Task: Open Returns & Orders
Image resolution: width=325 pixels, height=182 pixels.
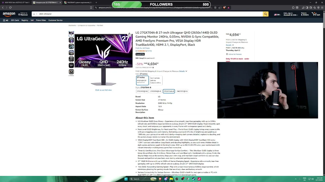Action: click(x=305, y=14)
